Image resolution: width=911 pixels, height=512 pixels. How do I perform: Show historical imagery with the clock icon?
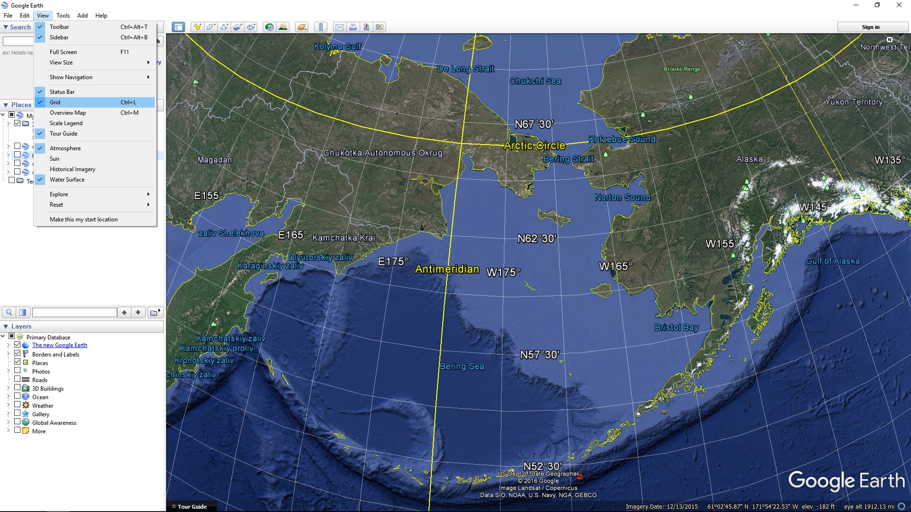pyautogui.click(x=270, y=27)
